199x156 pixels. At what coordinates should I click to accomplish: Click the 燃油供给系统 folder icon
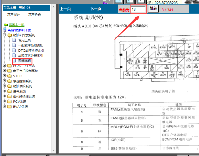pyautogui.click(x=9, y=86)
